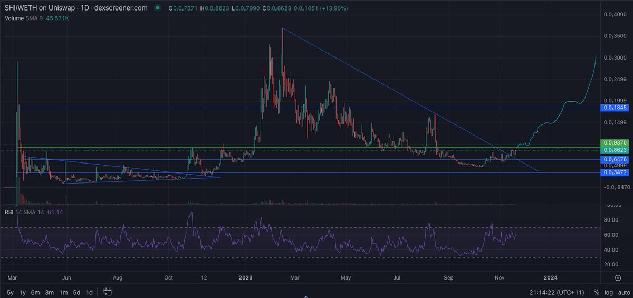Select the Volume SMA 9 indicator legend
Viewport: 633px width, 298px height.
click(x=25, y=18)
